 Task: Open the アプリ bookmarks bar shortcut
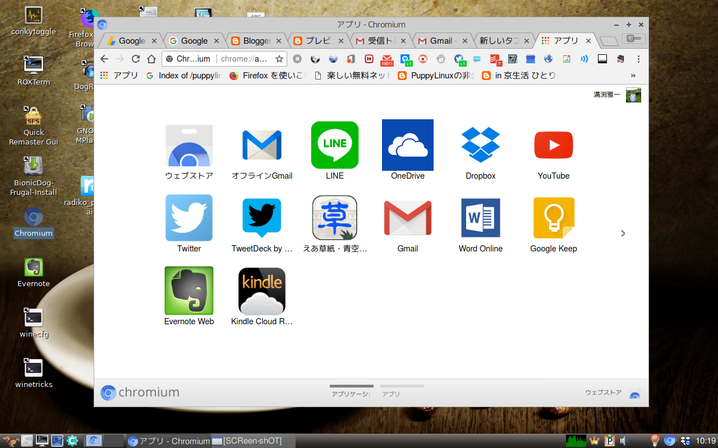[x=119, y=76]
